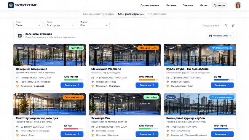The width and height of the screenshot is (249, 140).
Task: Click date icon for 1 марта 2026
Action: tap(167, 127)
